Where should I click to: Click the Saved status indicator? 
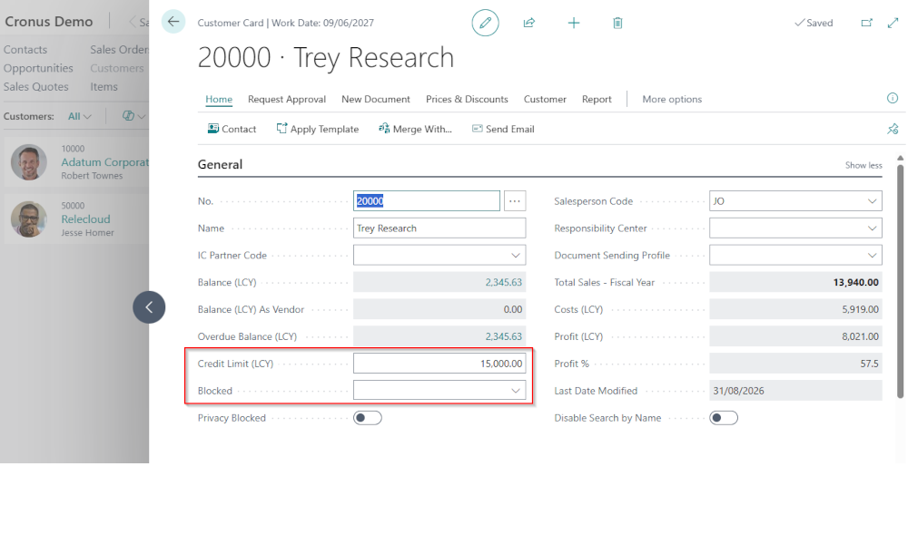[814, 23]
